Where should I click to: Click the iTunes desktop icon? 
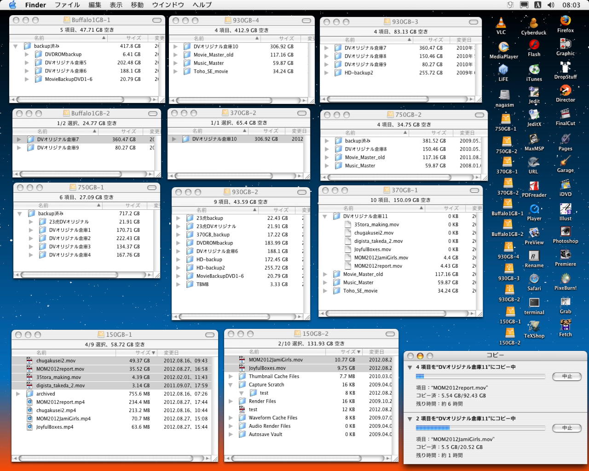(534, 70)
